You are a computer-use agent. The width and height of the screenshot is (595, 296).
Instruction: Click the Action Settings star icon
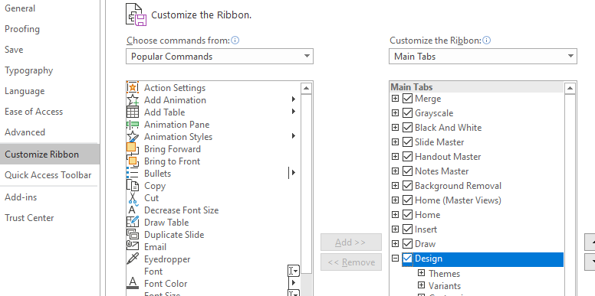133,87
